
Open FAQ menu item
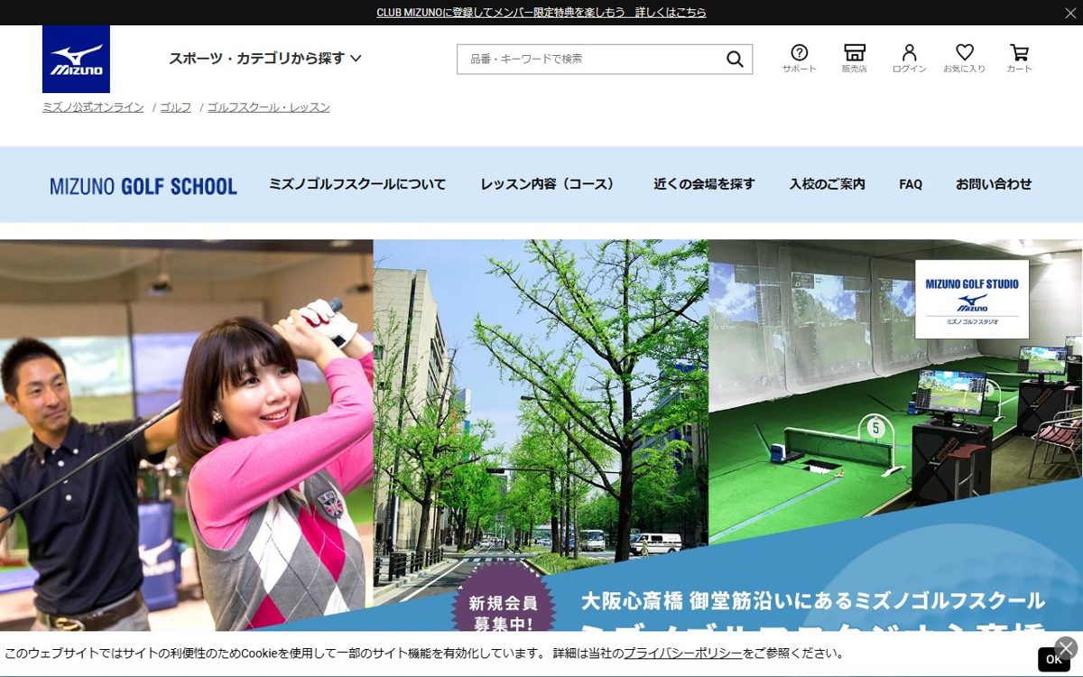911,184
